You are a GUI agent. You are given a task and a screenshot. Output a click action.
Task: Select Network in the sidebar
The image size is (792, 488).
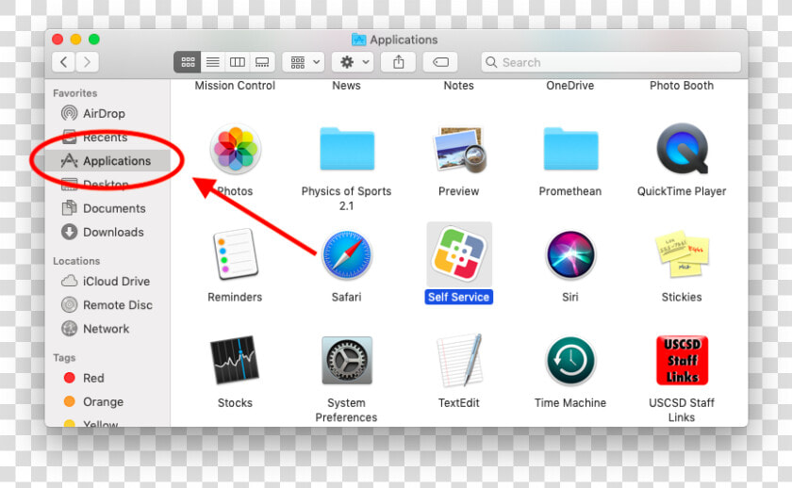(x=107, y=329)
